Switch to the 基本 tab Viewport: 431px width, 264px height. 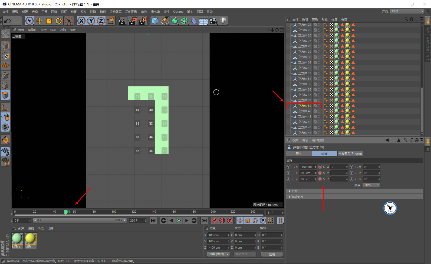click(x=299, y=153)
